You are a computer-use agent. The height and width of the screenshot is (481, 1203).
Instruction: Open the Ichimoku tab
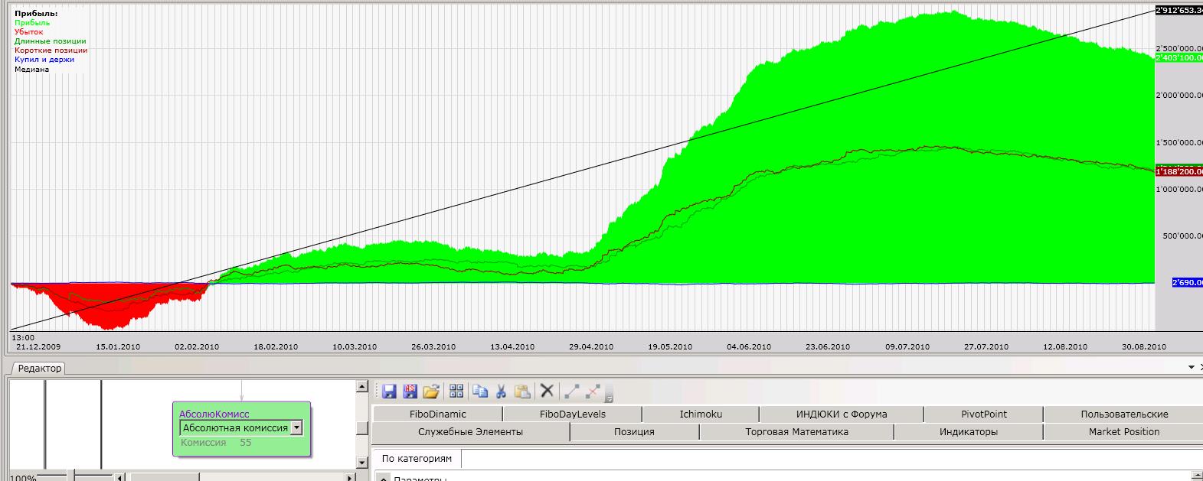pos(701,414)
